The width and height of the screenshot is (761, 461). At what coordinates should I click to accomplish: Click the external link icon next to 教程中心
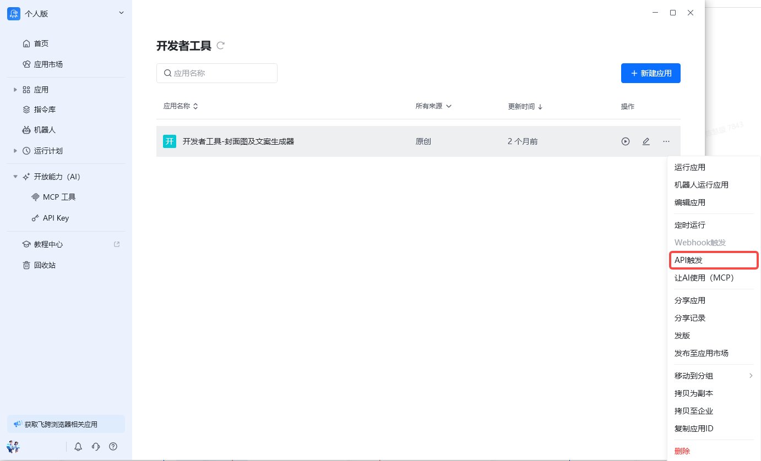pyautogui.click(x=117, y=244)
